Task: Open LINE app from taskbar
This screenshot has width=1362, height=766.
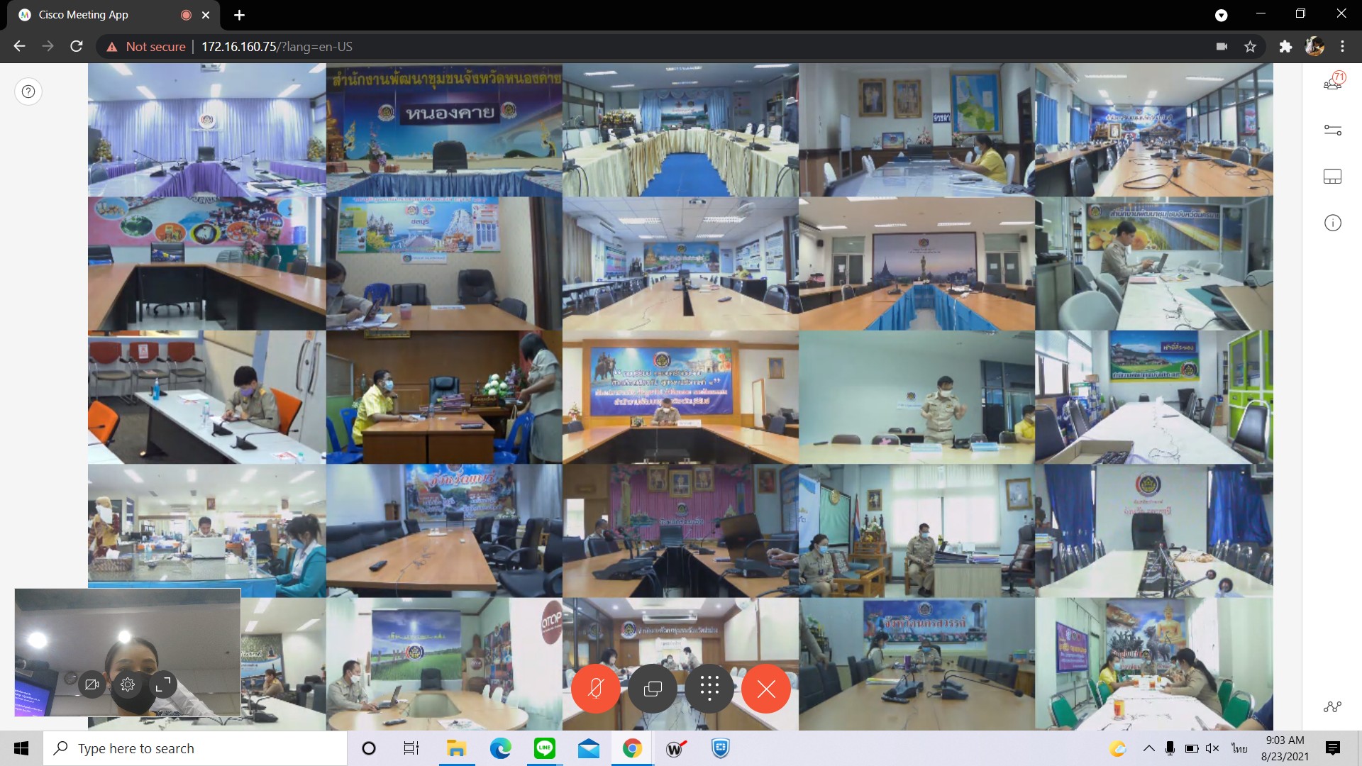Action: pos(544,748)
